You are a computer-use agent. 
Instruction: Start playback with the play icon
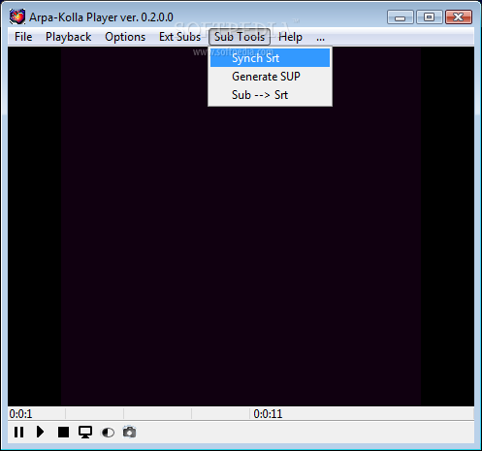tap(40, 432)
